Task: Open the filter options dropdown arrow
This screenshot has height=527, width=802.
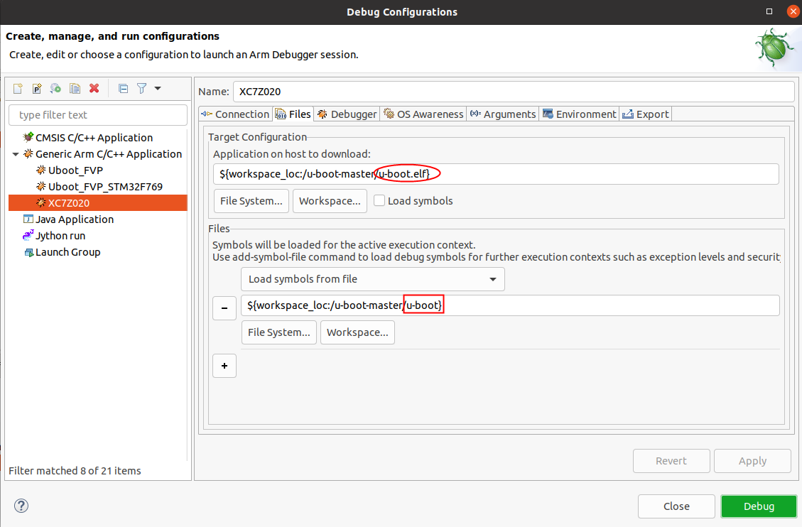Action: coord(157,89)
